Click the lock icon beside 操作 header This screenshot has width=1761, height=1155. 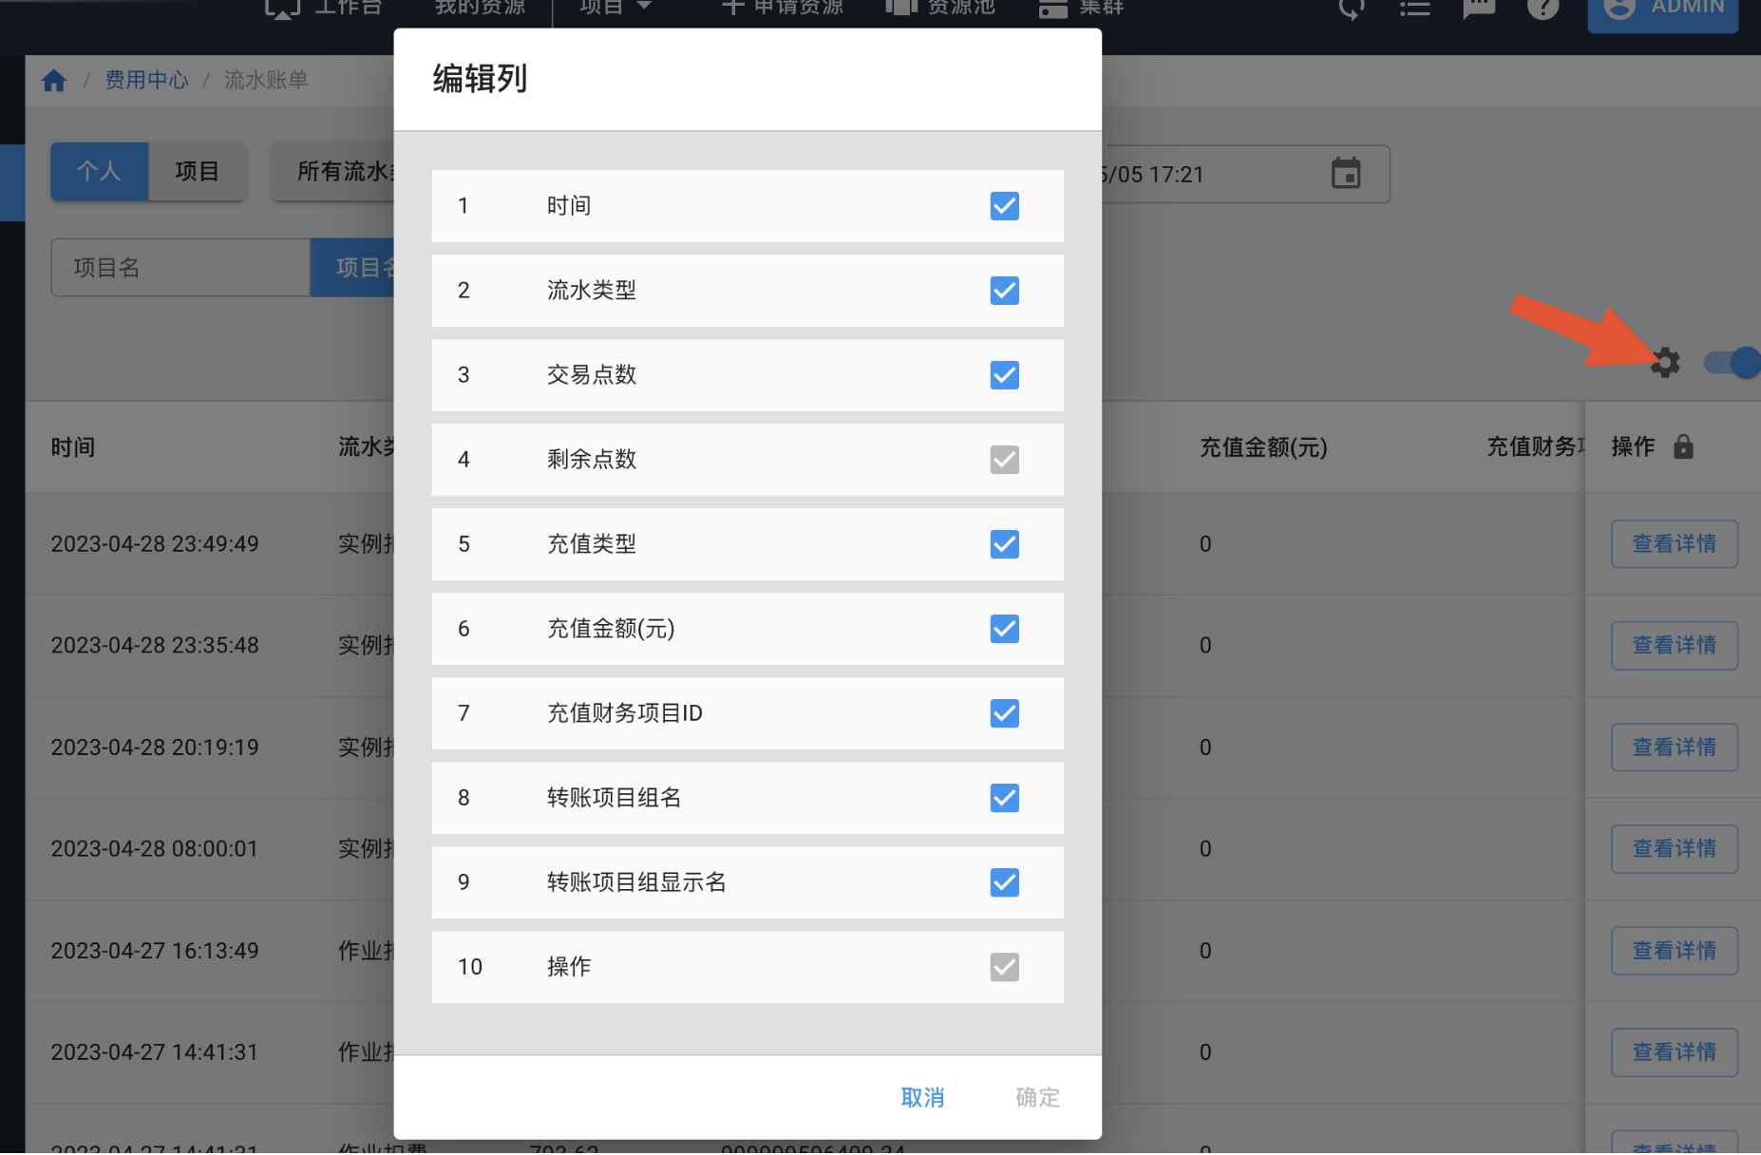[1683, 446]
